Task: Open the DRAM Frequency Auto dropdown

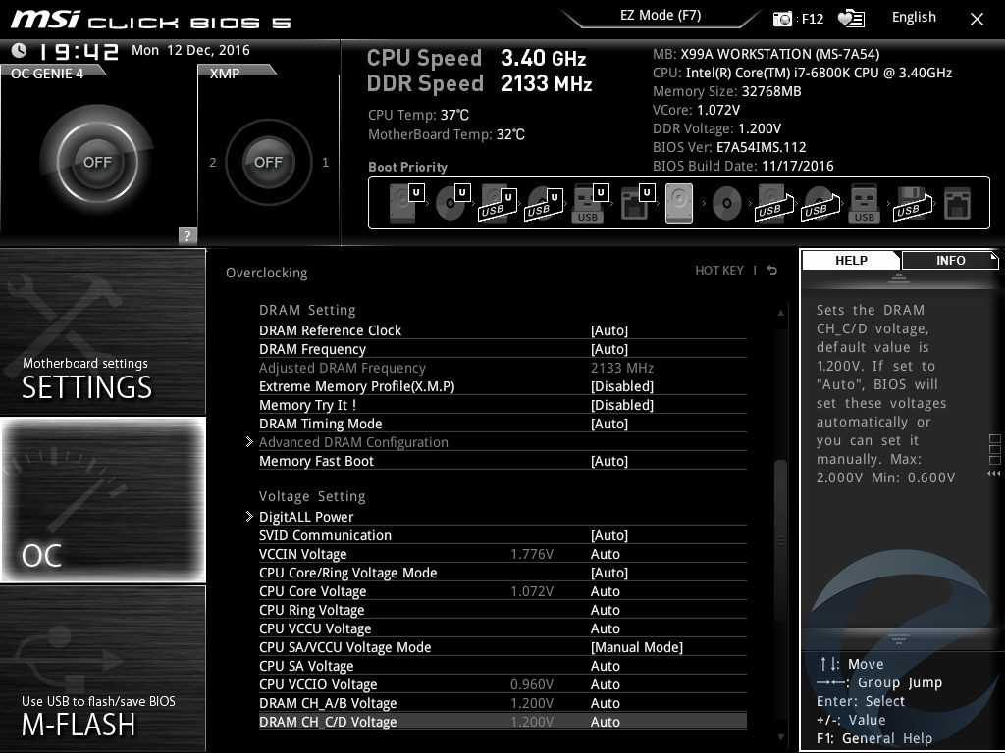Action: [x=608, y=349]
